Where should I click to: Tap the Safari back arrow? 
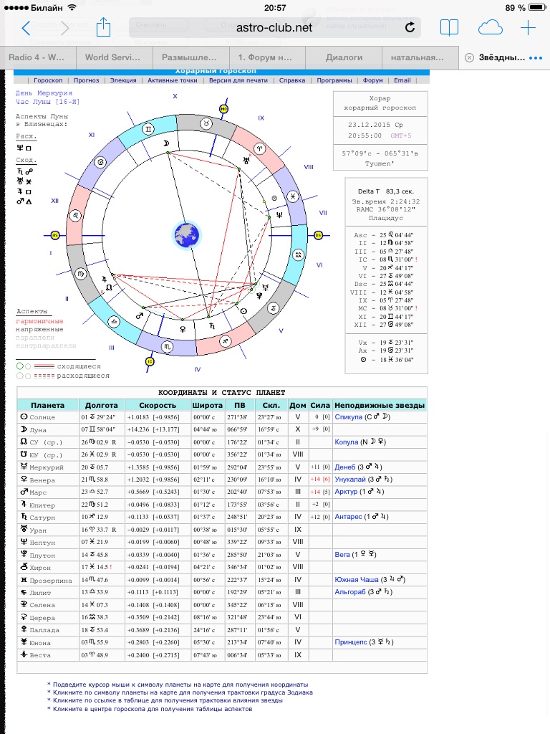click(x=26, y=28)
